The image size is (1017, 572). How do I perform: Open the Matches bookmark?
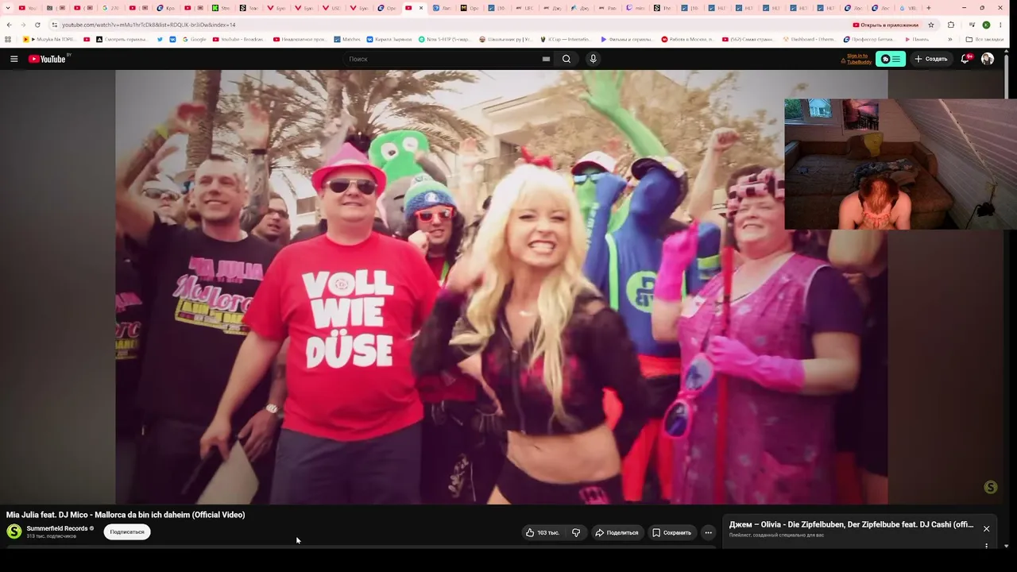(x=347, y=39)
